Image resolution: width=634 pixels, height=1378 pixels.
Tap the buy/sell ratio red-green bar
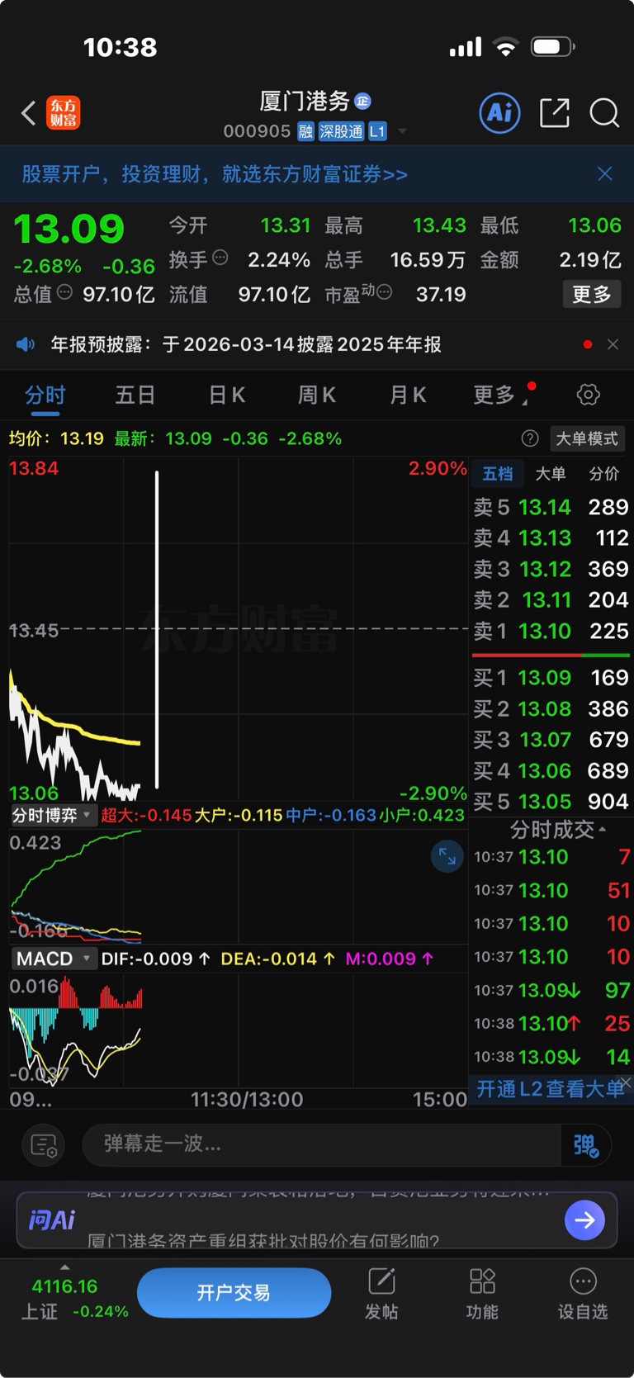point(551,655)
